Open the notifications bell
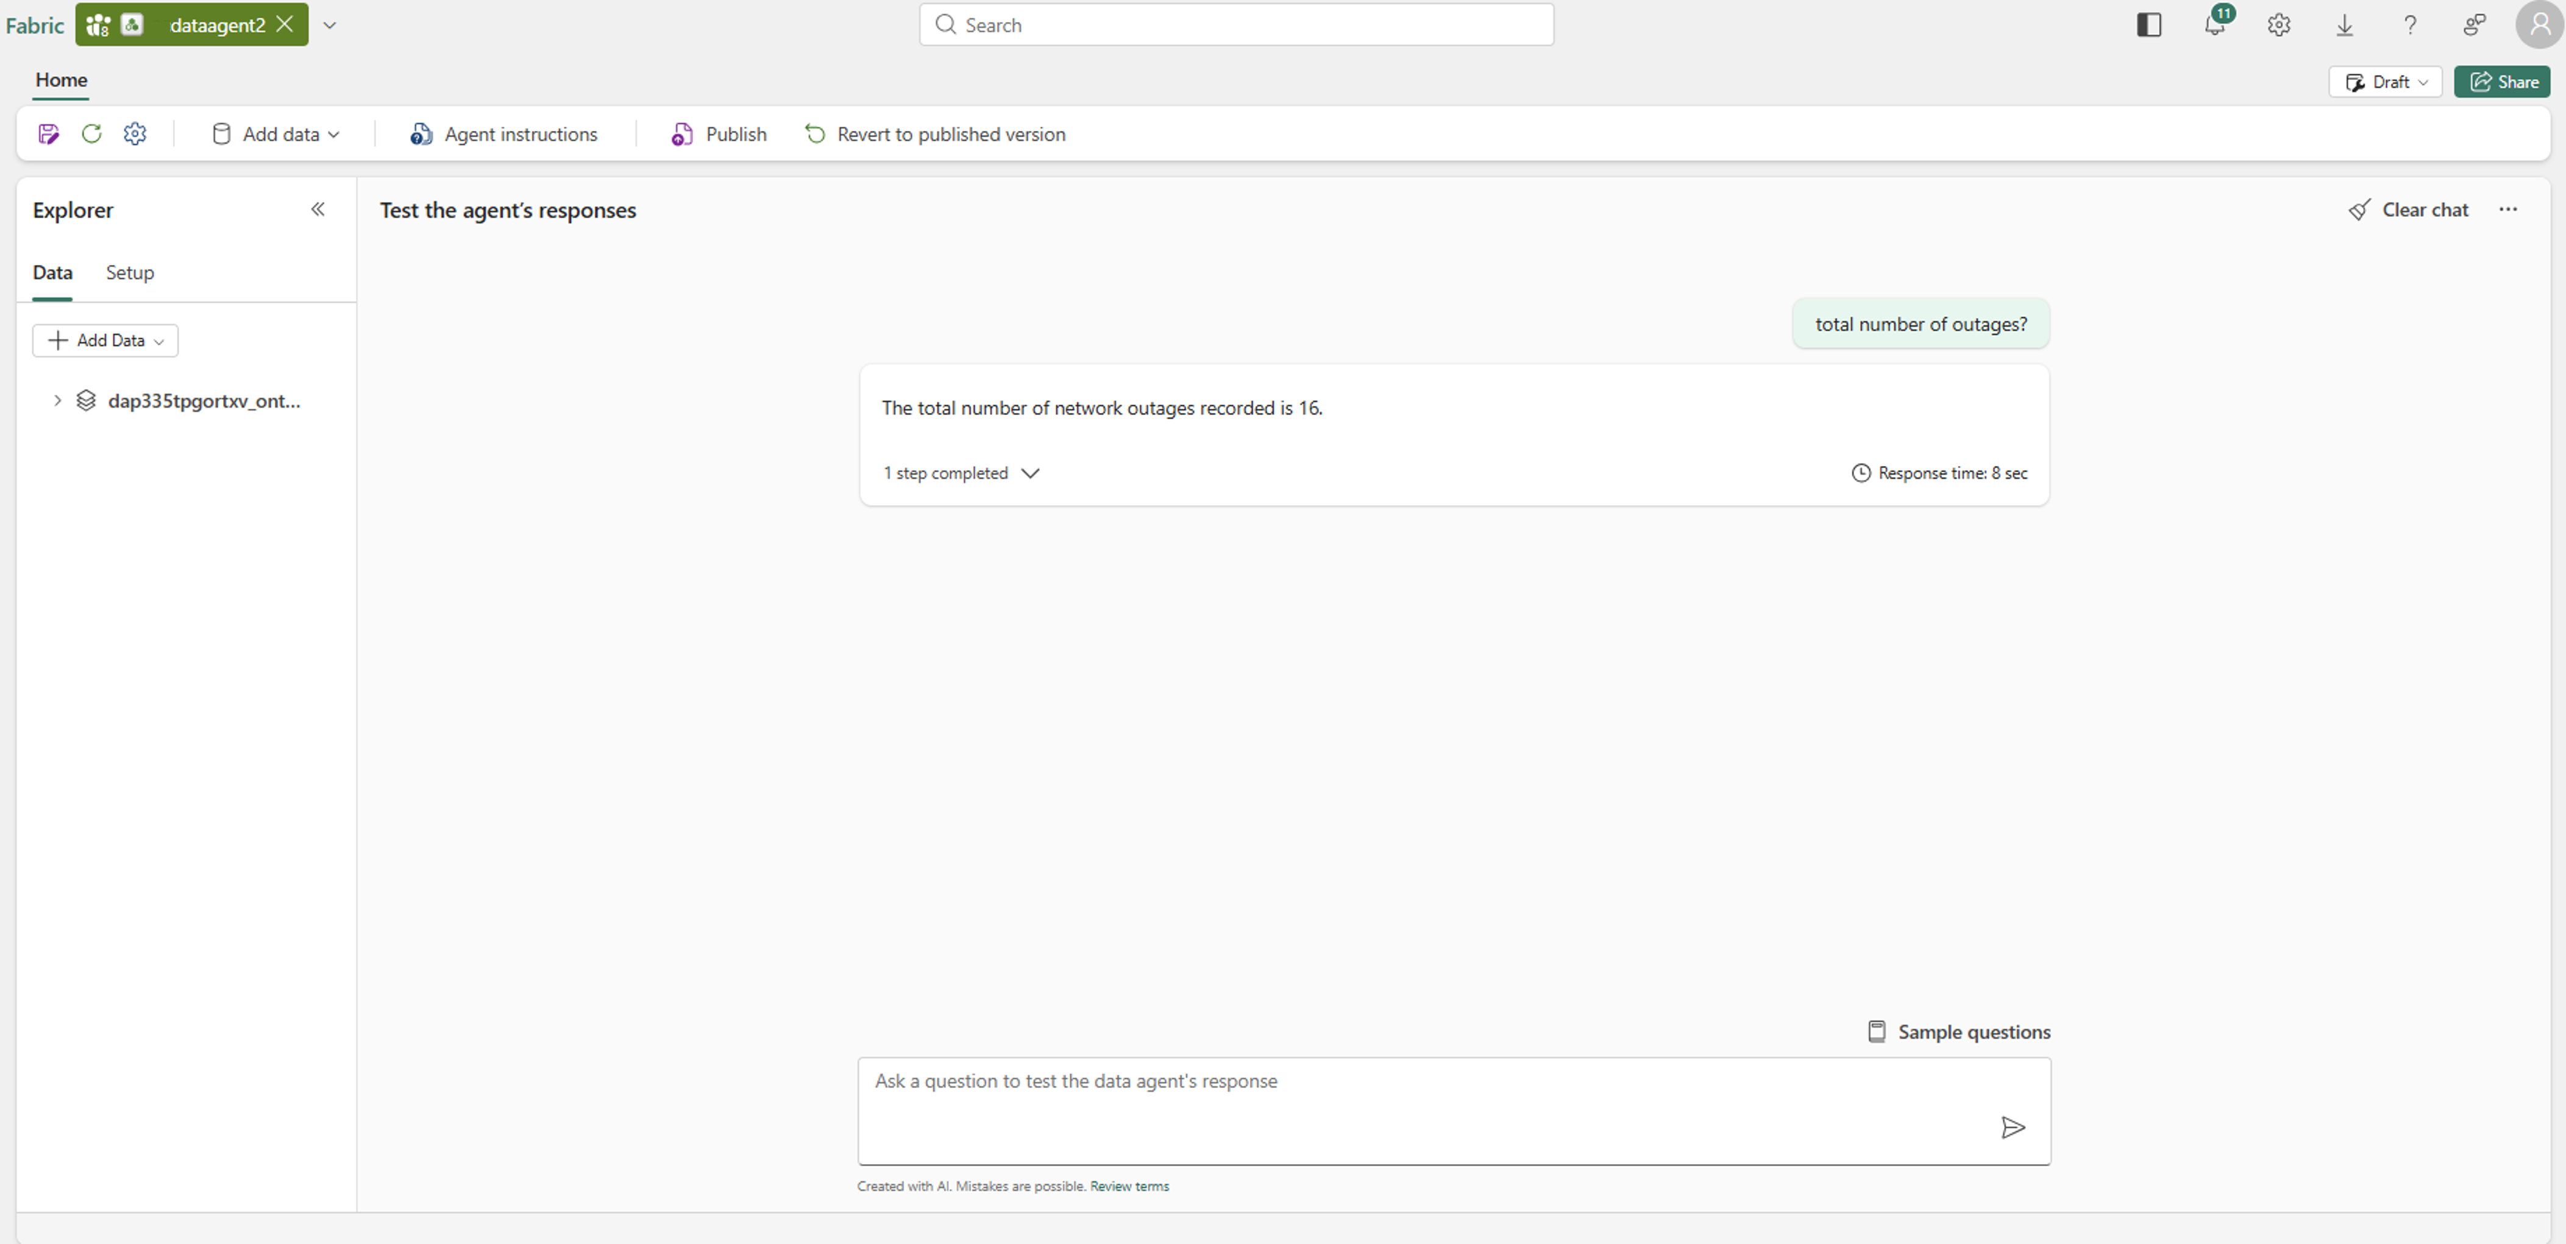 coord(2213,25)
